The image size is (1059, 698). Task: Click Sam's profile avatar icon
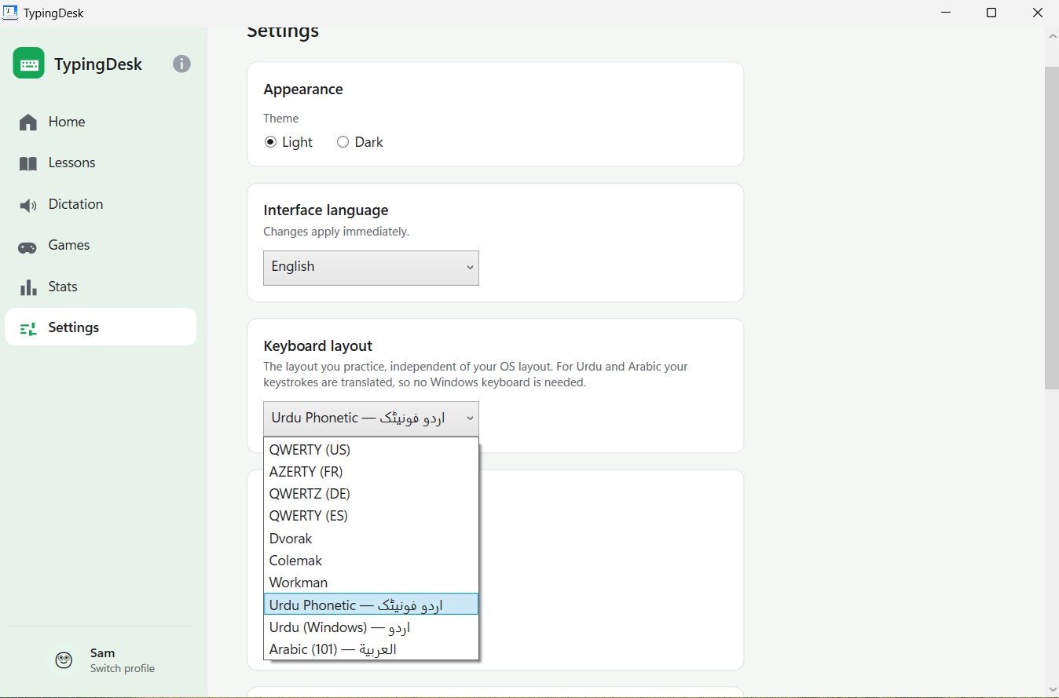(x=64, y=660)
